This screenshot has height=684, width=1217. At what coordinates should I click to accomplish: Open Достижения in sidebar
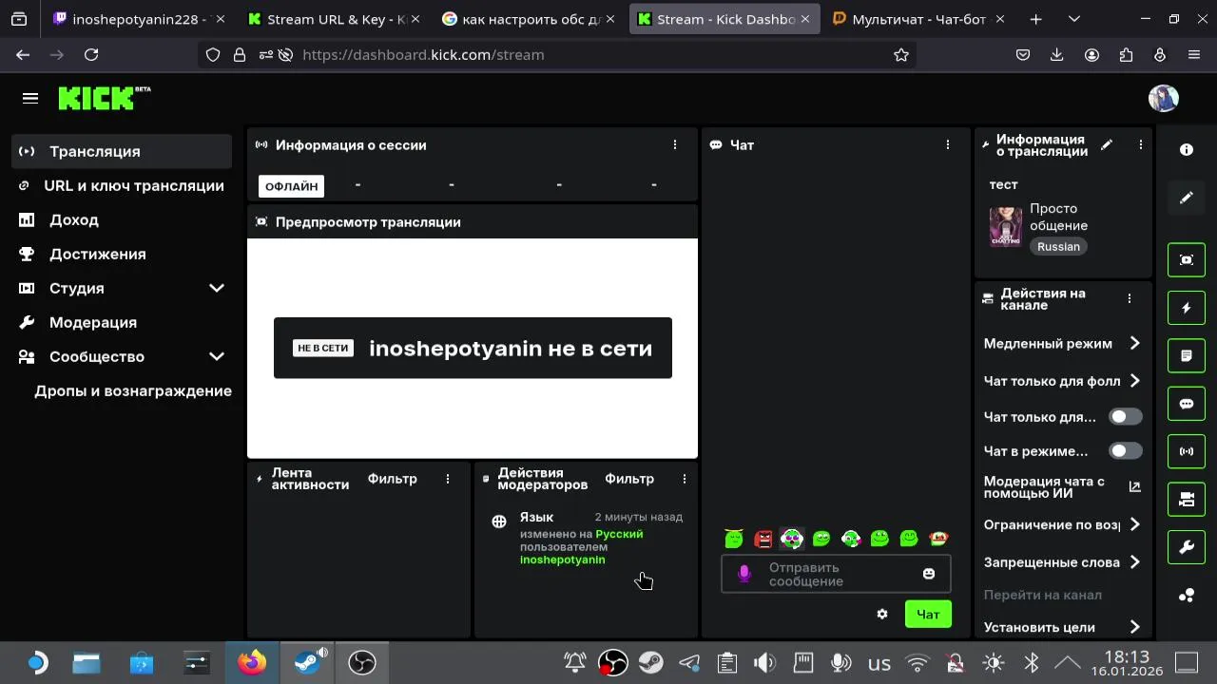pos(122,254)
